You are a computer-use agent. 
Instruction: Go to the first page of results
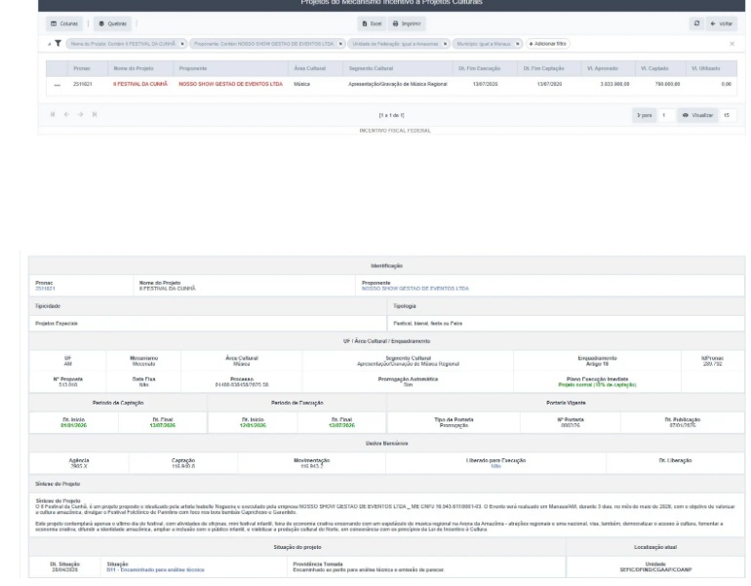point(53,115)
